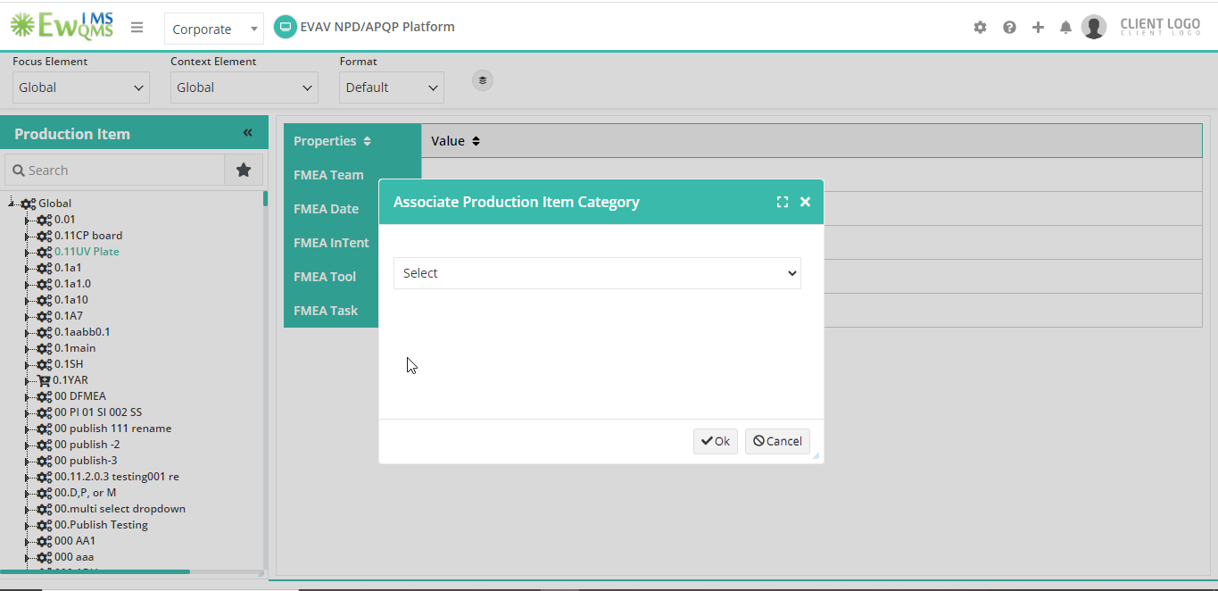
Task: Click the layers stack icon beside Format
Action: [x=483, y=80]
